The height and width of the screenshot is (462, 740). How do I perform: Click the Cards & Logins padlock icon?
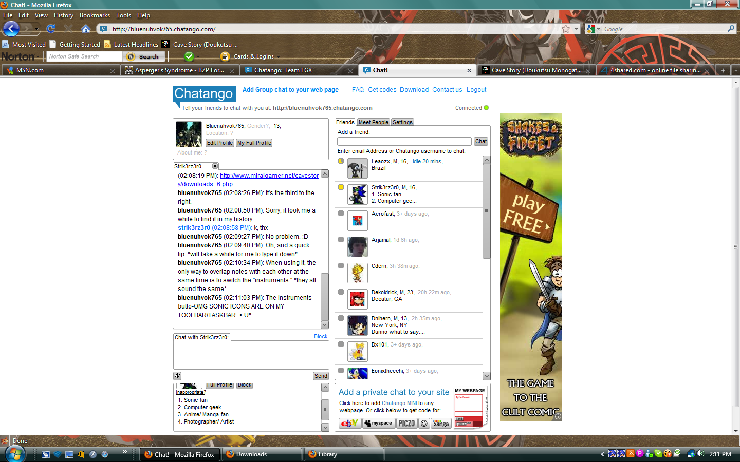(225, 56)
